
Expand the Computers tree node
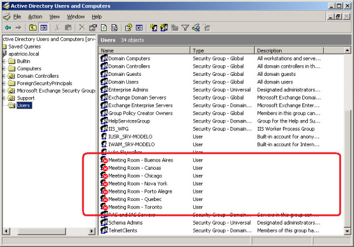pos(4,68)
